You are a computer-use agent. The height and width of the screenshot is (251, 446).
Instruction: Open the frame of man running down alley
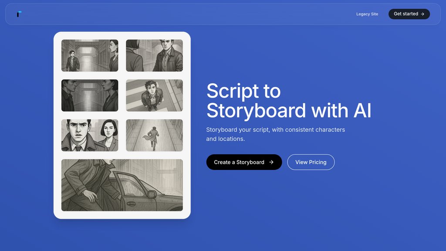[x=154, y=135]
